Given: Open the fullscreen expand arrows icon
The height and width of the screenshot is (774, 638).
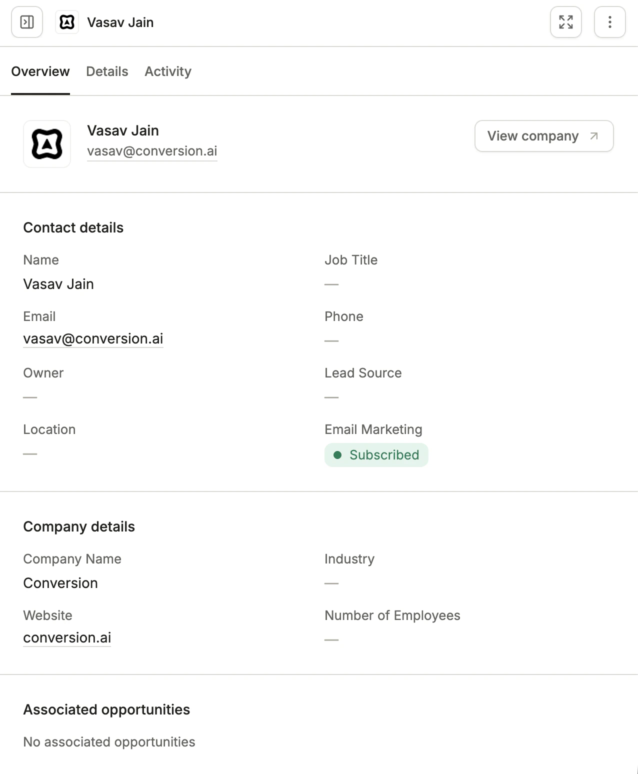Looking at the screenshot, I should [565, 22].
